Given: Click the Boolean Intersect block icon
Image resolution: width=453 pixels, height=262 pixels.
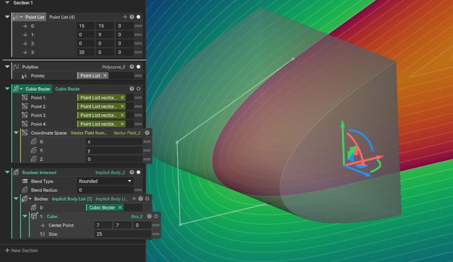Looking at the screenshot, I should tap(16, 173).
